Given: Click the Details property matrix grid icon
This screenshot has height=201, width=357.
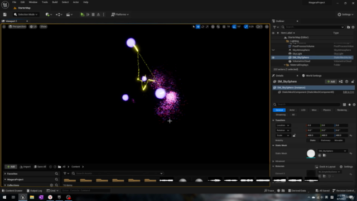Looking at the screenshot, I should coord(344,104).
